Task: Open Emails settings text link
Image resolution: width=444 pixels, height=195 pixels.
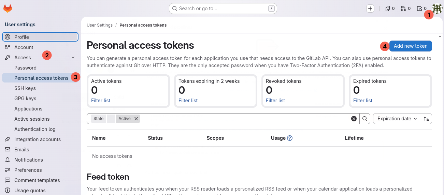Action: click(22, 149)
